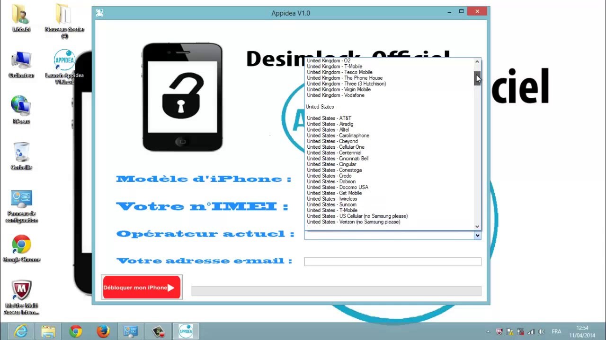This screenshot has width=606, height=340.
Task: Click the FRA input language indicator
Action: tap(556, 332)
